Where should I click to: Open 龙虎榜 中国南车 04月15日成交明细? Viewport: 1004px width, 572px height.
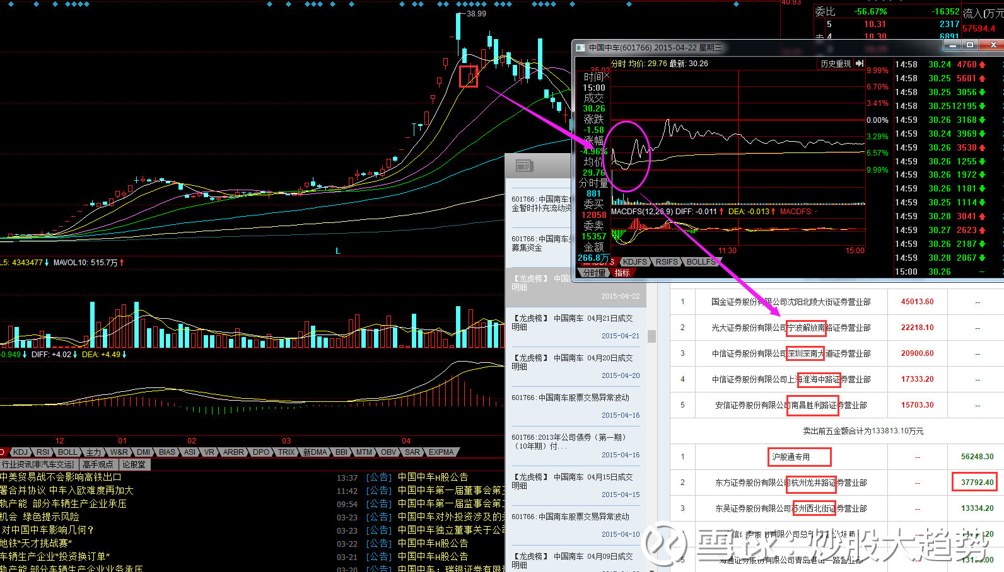pyautogui.click(x=575, y=486)
